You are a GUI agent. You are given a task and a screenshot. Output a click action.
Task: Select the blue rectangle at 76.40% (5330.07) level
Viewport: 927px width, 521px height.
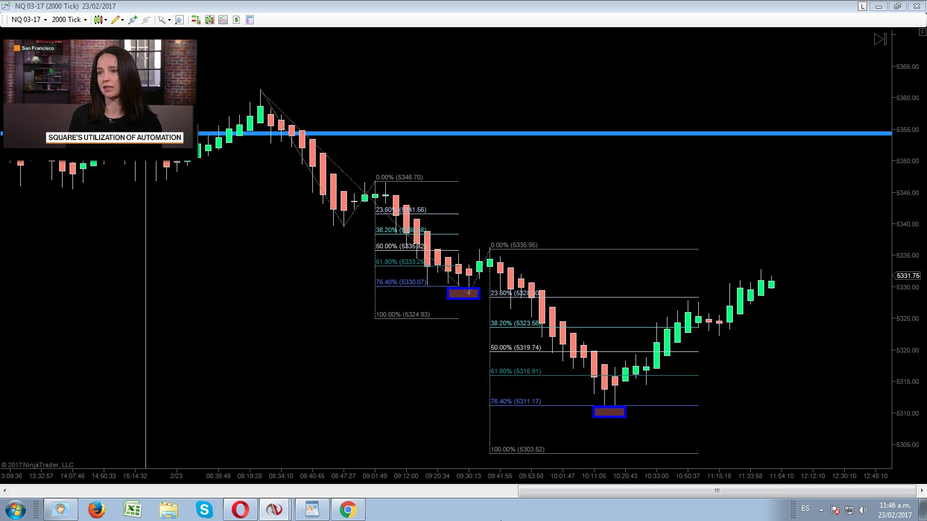(x=463, y=293)
